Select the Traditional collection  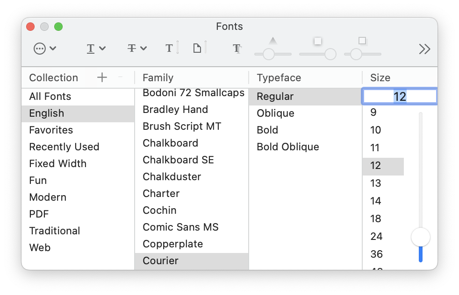point(78,231)
